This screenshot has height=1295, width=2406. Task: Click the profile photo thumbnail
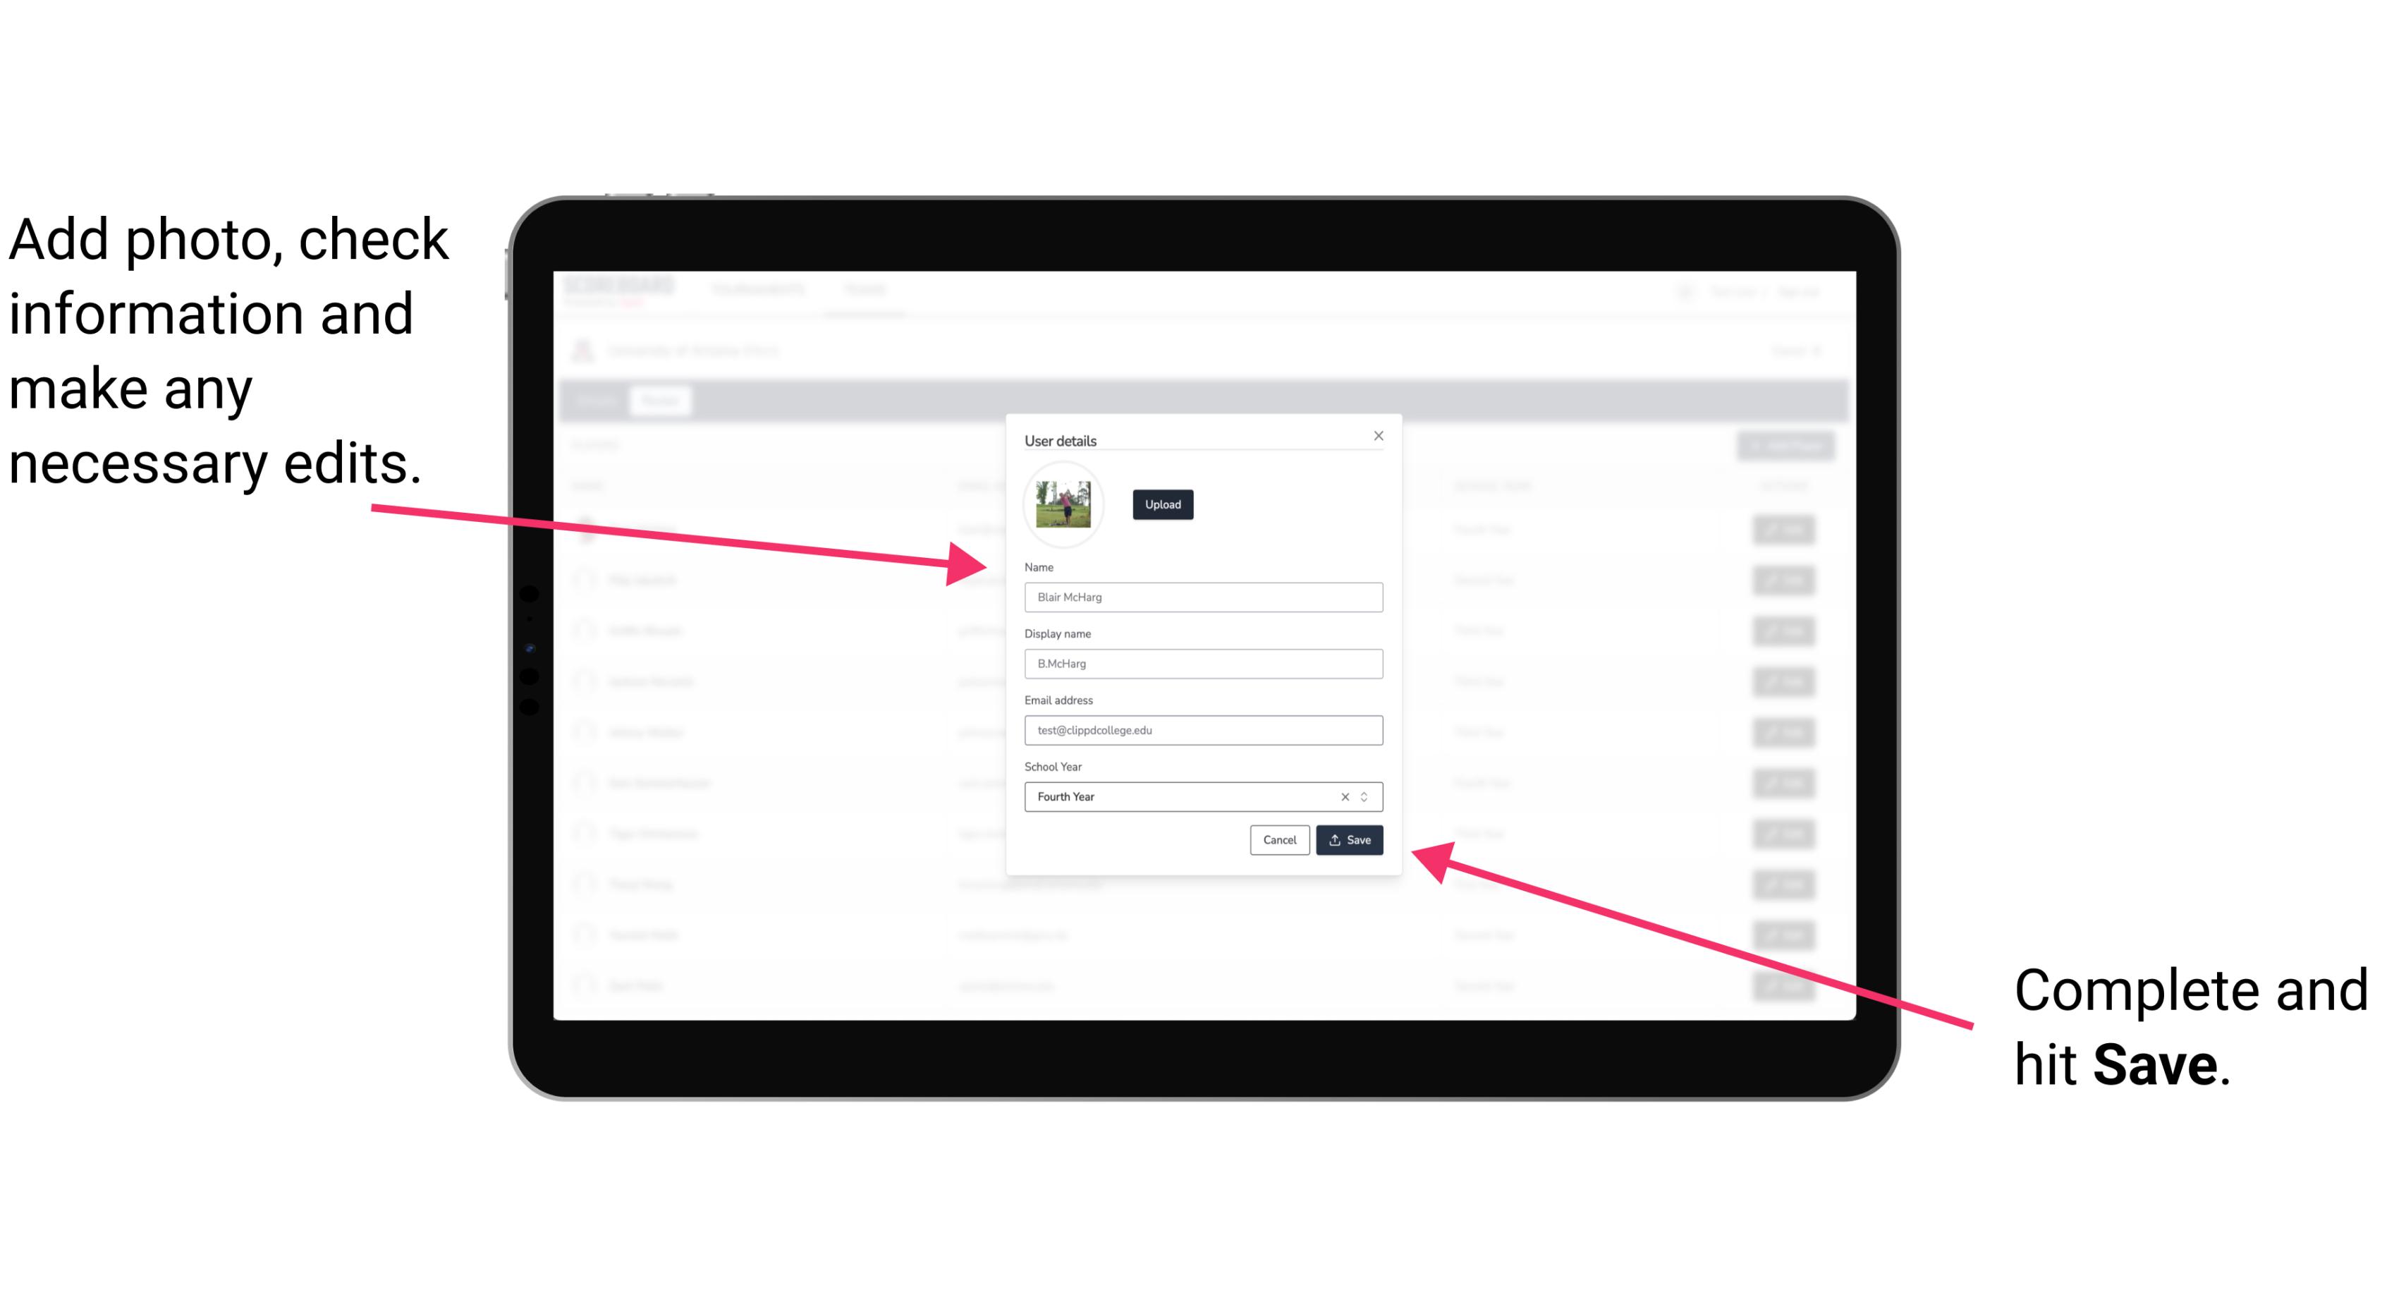[x=1062, y=502]
